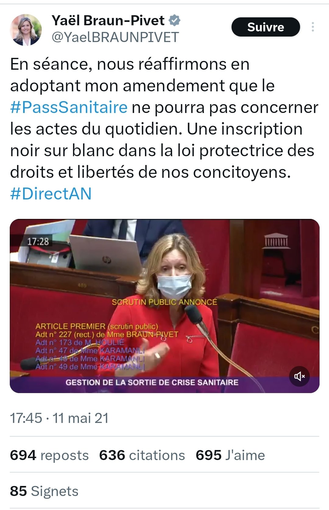Viewport: 329px width, 510px height.
Task: Unmute the video with the speaker icon
Action: [x=299, y=376]
